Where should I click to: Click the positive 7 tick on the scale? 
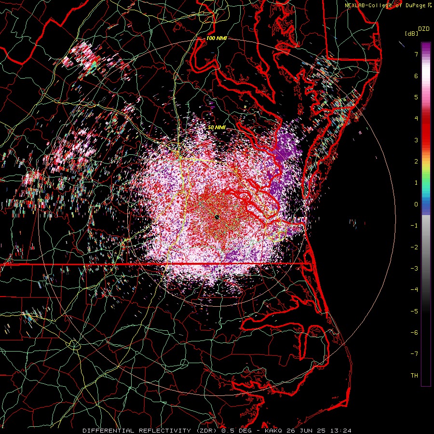coord(416,54)
